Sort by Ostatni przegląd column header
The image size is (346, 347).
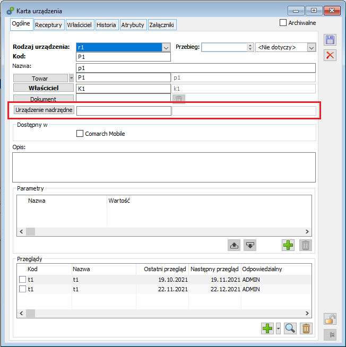click(165, 269)
